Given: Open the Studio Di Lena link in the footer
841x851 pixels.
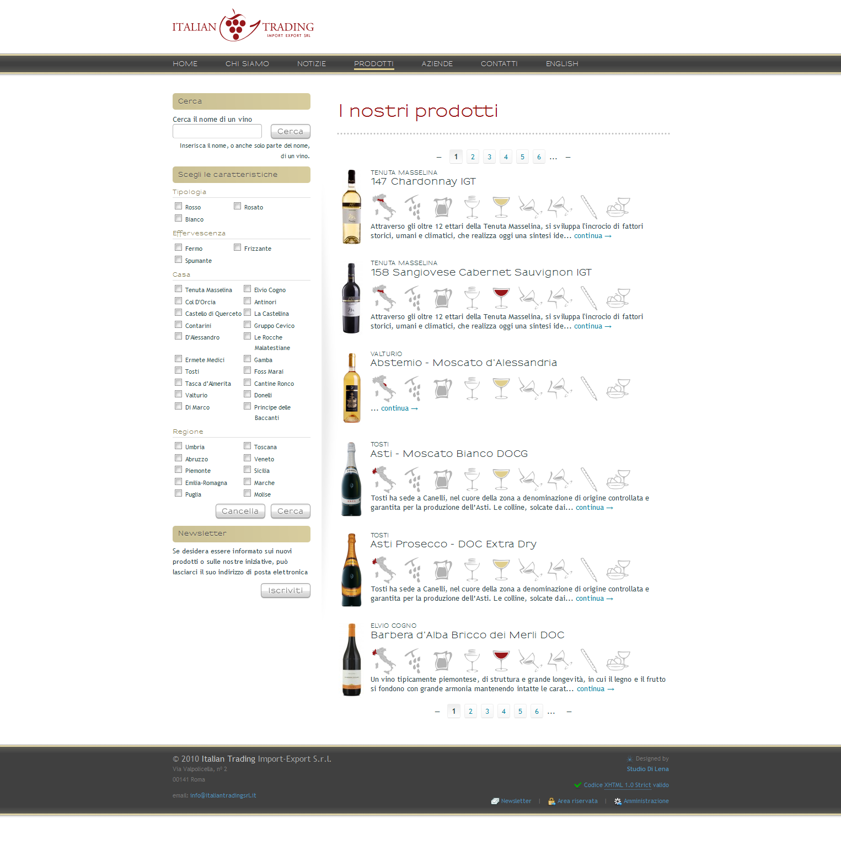Looking at the screenshot, I should click(x=647, y=769).
